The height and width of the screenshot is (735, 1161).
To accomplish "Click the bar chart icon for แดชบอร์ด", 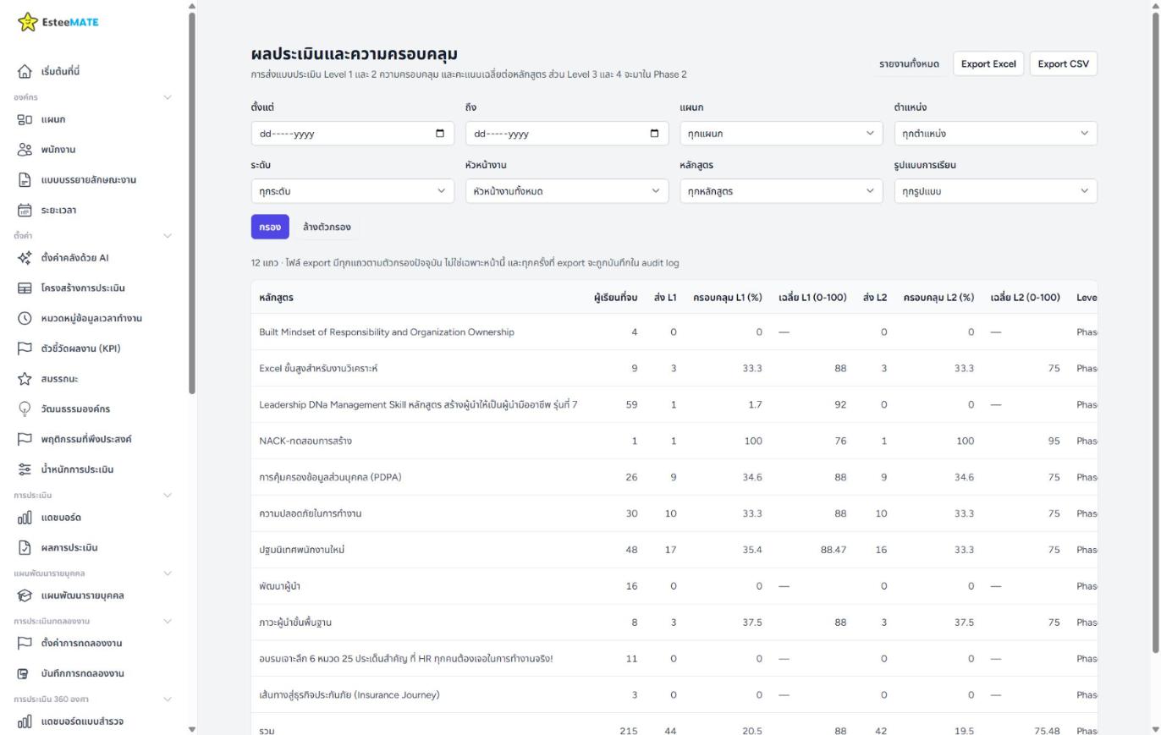I will 25,518.
